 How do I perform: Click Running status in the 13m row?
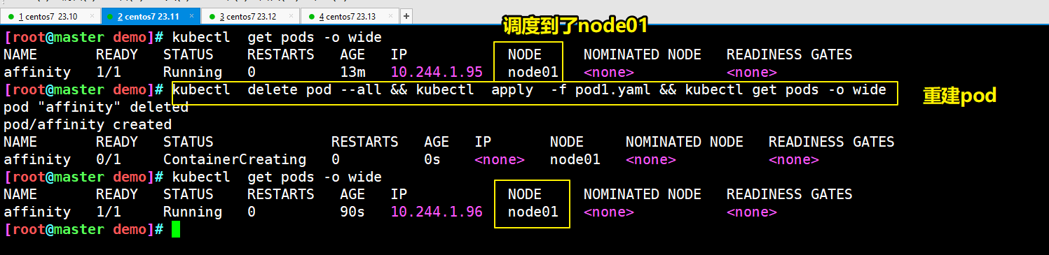[193, 72]
